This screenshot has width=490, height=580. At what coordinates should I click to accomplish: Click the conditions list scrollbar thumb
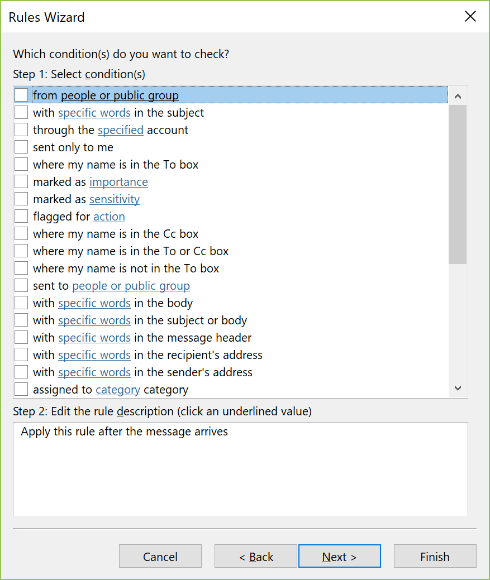pos(458,184)
